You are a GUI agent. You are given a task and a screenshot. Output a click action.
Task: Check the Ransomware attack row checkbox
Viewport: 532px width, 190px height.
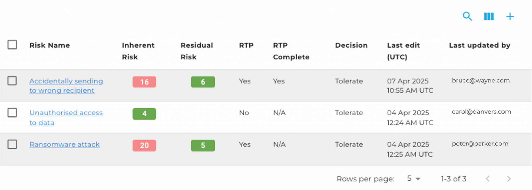(x=12, y=144)
